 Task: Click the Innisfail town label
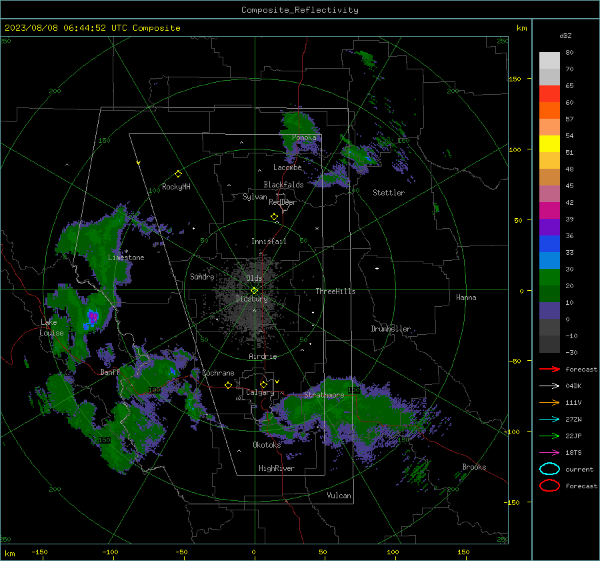(269, 241)
